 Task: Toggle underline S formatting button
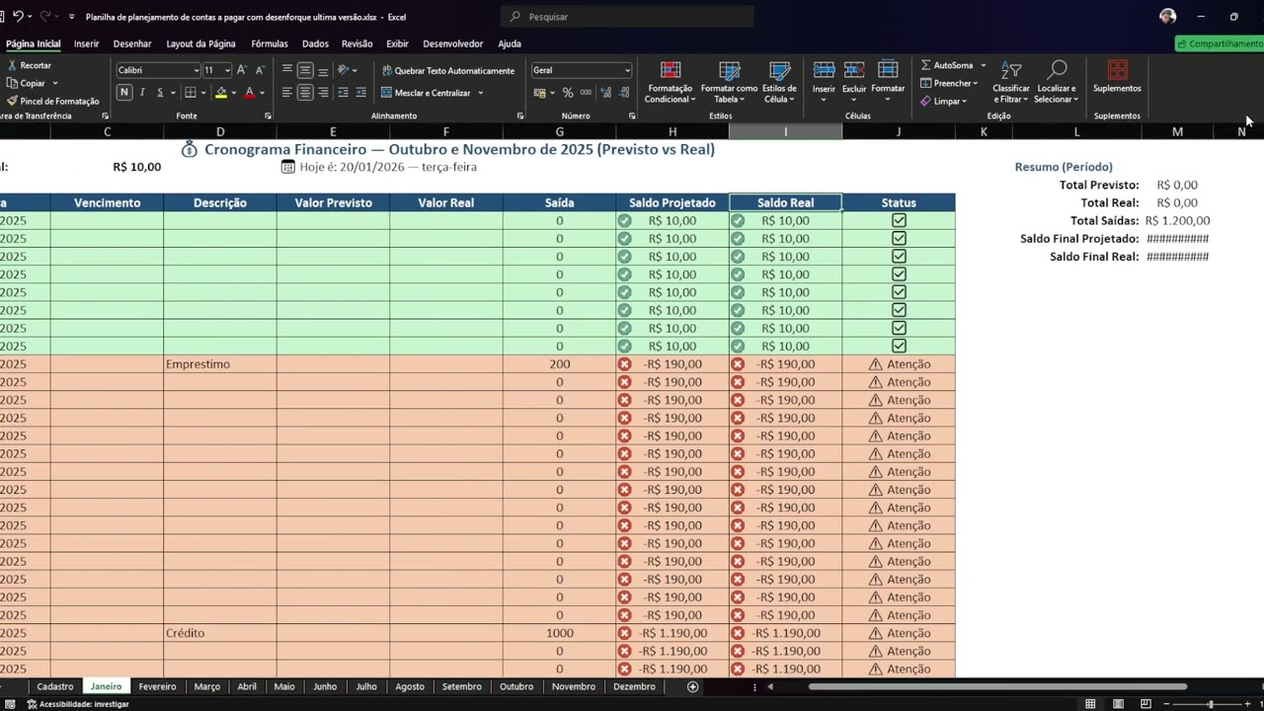pos(160,93)
